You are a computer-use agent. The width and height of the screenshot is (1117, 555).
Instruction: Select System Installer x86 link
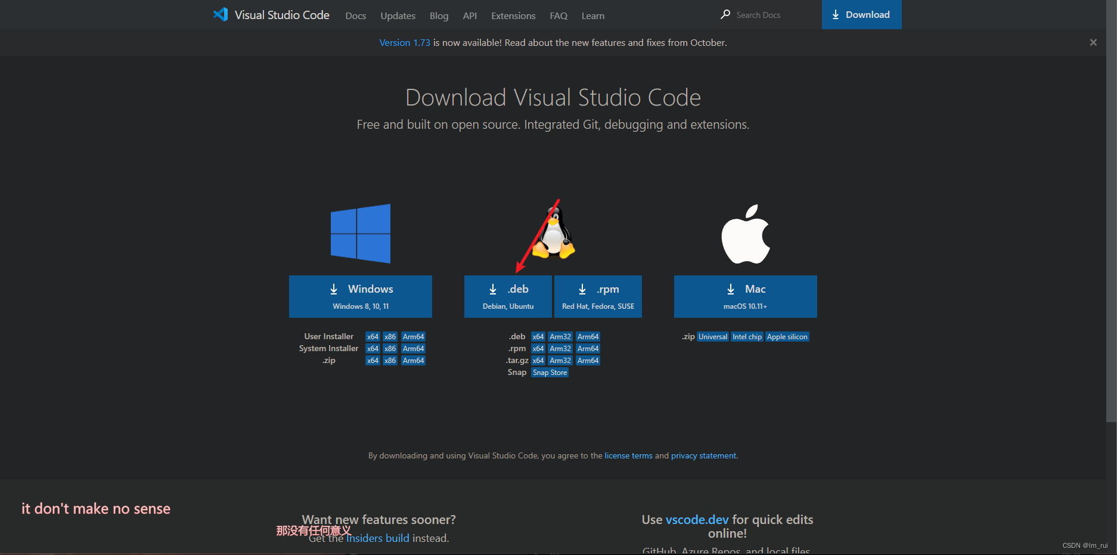(390, 349)
